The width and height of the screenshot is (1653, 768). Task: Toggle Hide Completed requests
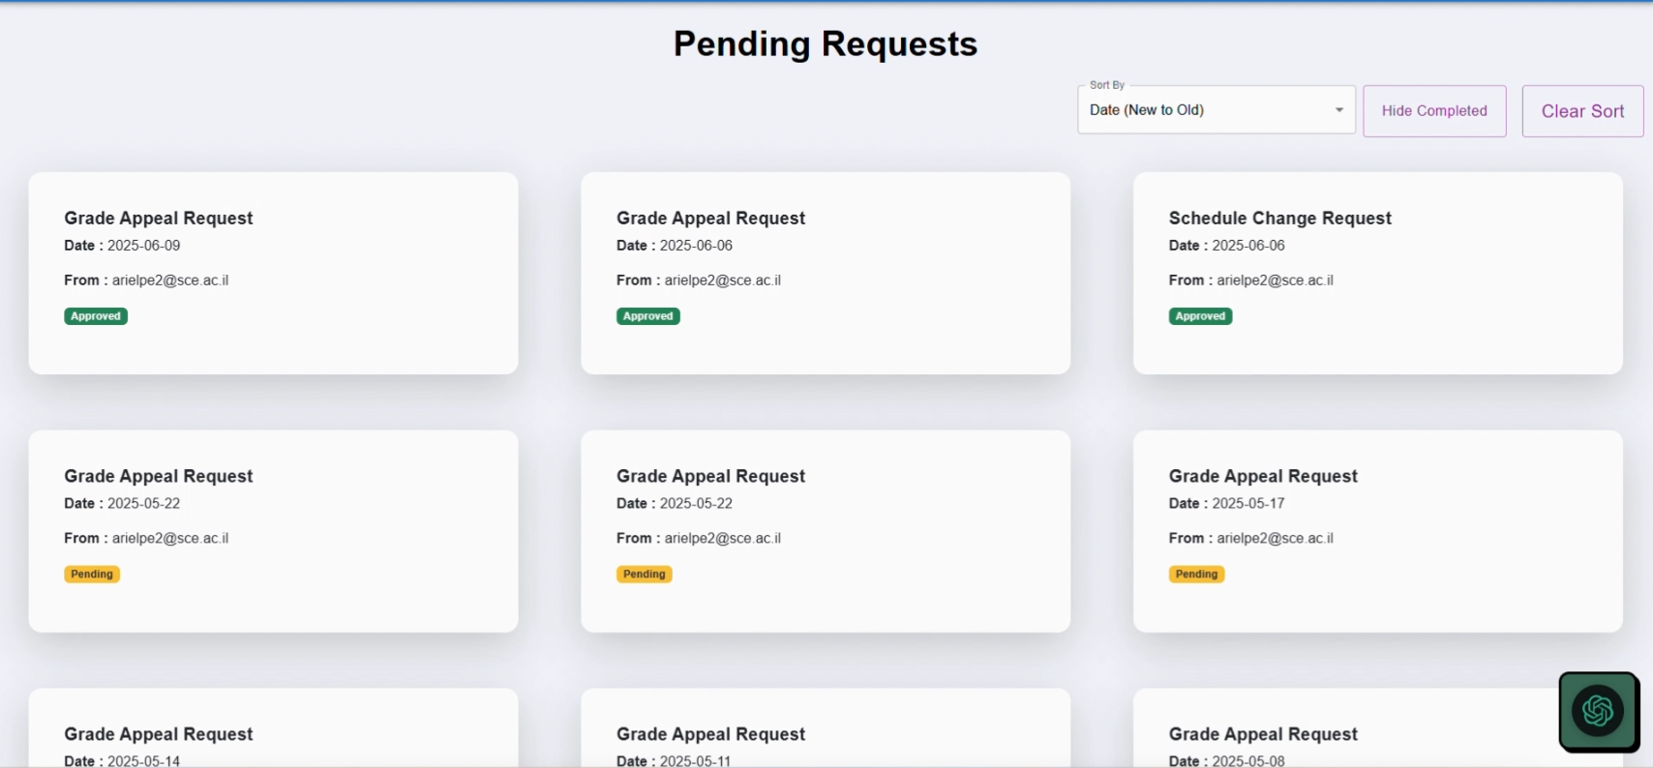(x=1433, y=111)
